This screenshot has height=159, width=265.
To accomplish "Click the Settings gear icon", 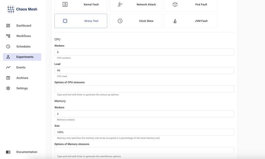I will click(x=8, y=88).
